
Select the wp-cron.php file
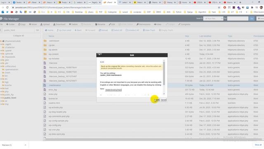coord(54,130)
